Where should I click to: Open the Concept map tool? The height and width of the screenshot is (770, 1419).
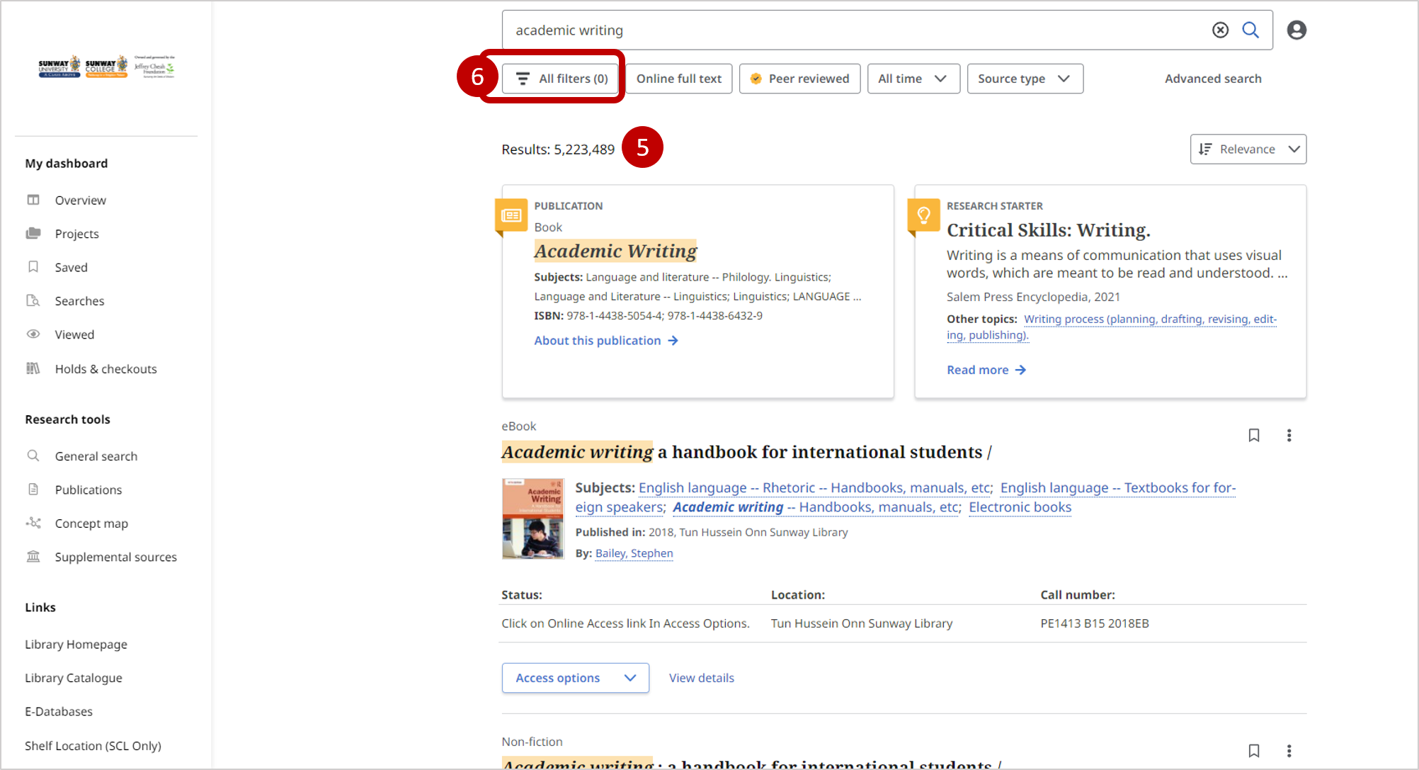(91, 523)
